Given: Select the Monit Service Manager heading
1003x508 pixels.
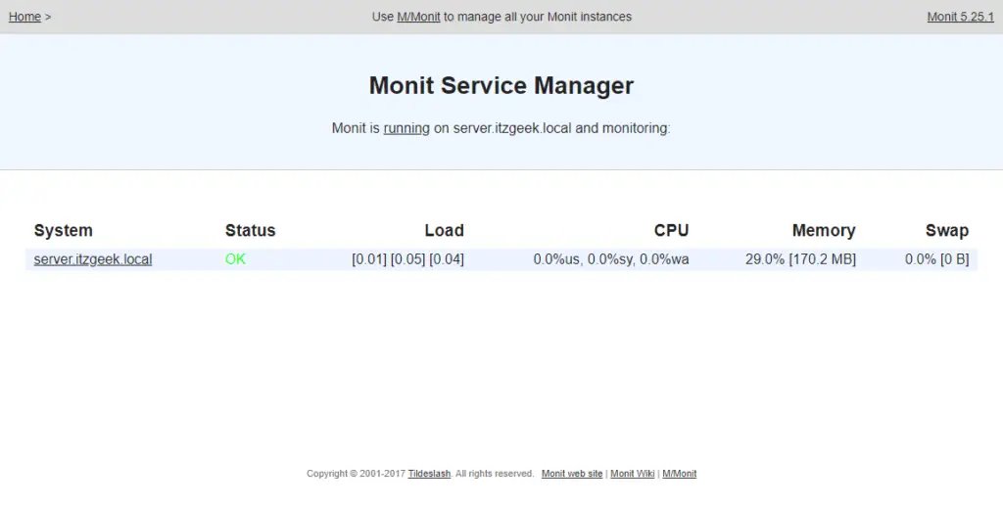Looking at the screenshot, I should click(501, 85).
